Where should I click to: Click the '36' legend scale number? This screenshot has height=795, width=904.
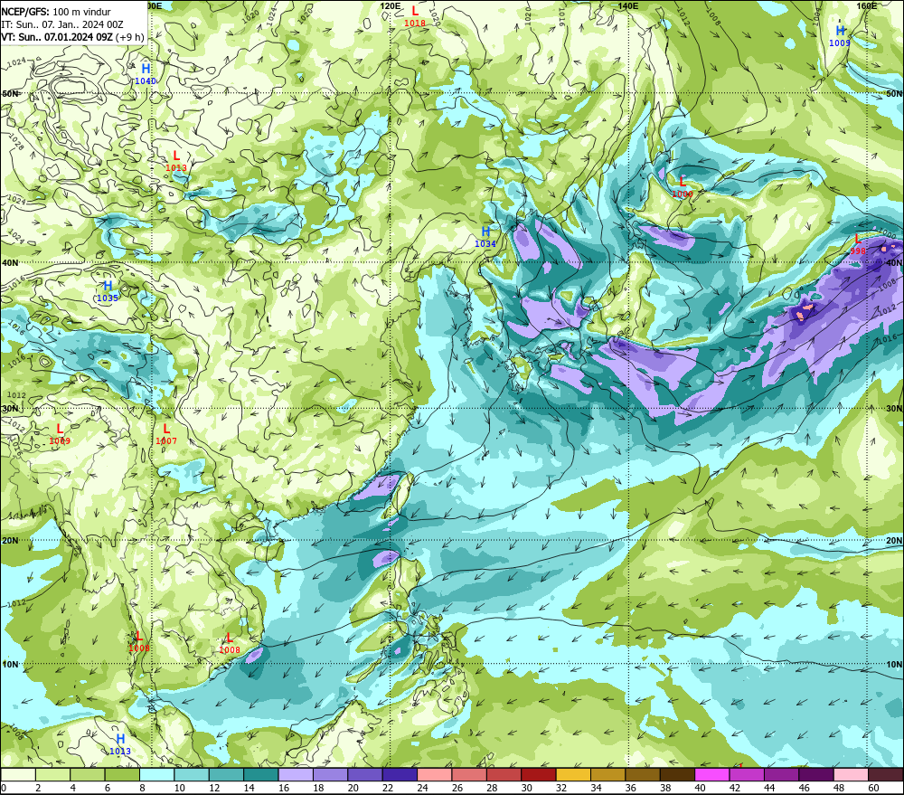(x=631, y=788)
